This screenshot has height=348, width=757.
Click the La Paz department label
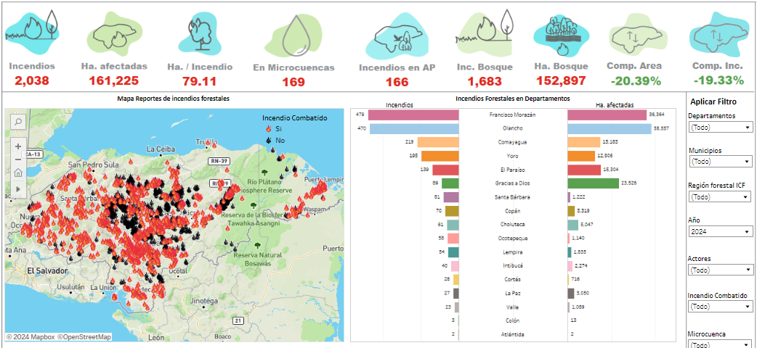pyautogui.click(x=513, y=293)
